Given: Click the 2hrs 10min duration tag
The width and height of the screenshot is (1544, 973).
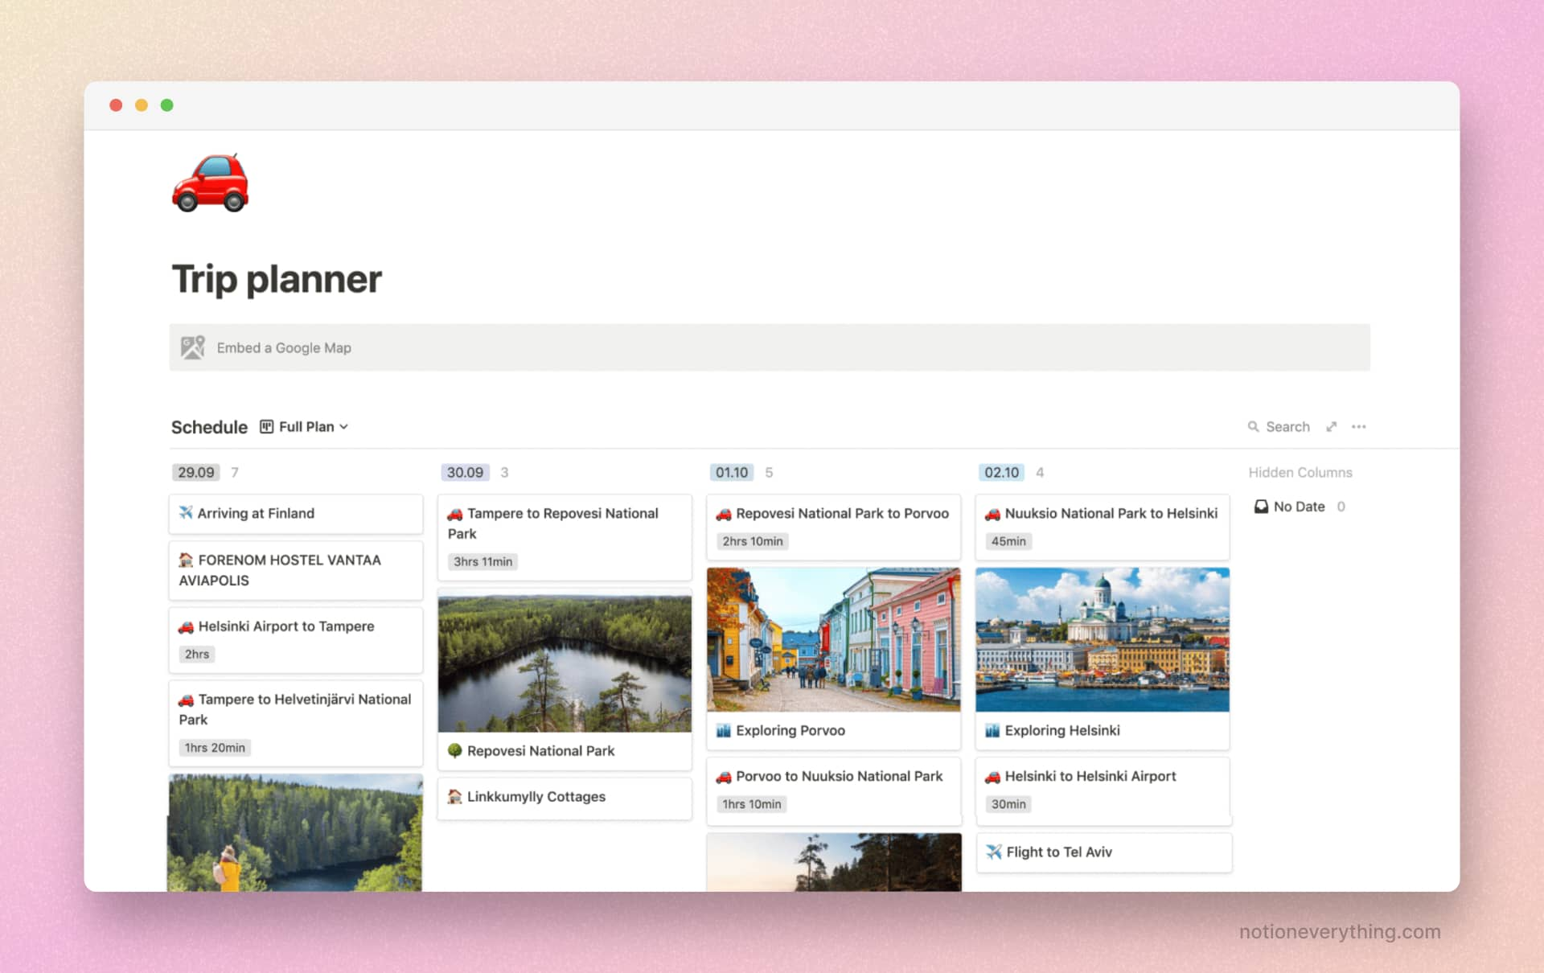Looking at the screenshot, I should pyautogui.click(x=752, y=541).
